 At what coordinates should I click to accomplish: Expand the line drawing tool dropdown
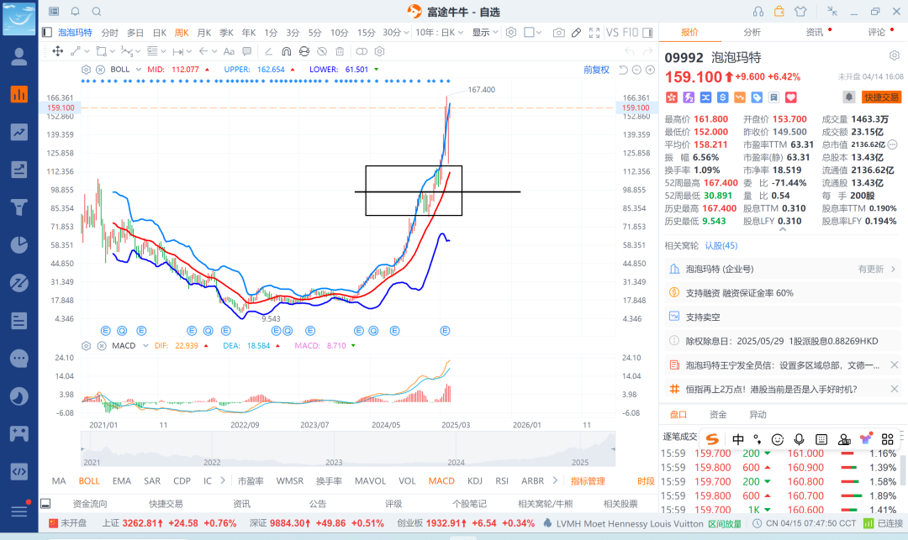click(x=87, y=51)
